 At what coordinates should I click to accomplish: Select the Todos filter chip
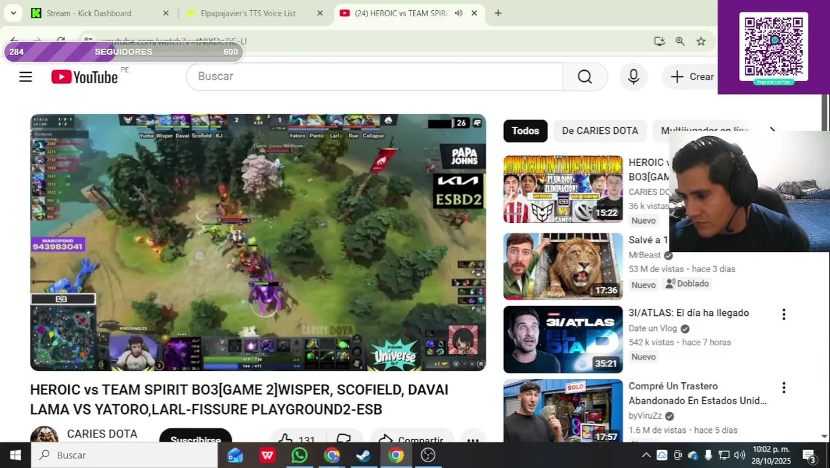525,131
